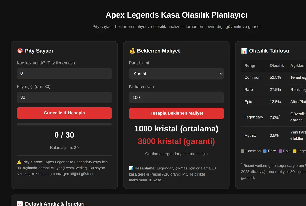Click the 'Beklenen Maliyet' card heading
306x206 pixels.
pos(158,51)
